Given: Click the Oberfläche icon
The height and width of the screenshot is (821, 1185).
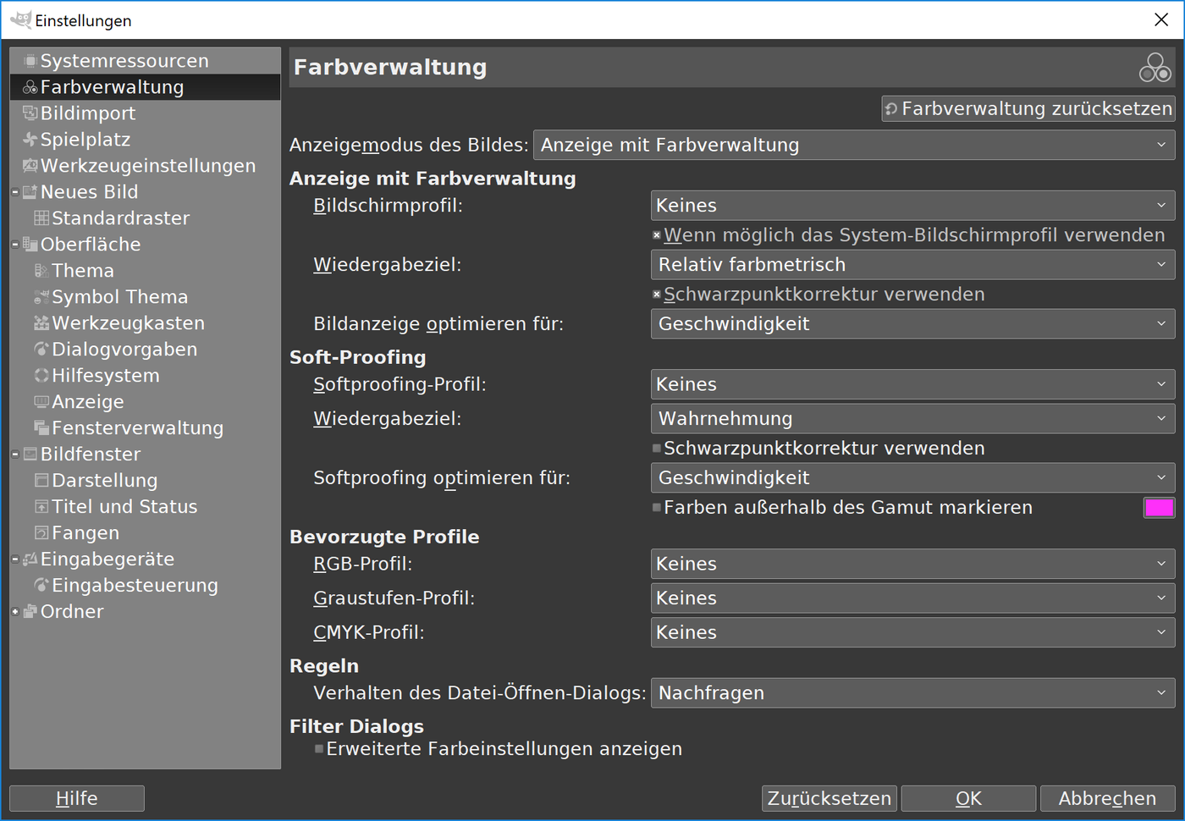Looking at the screenshot, I should (30, 245).
